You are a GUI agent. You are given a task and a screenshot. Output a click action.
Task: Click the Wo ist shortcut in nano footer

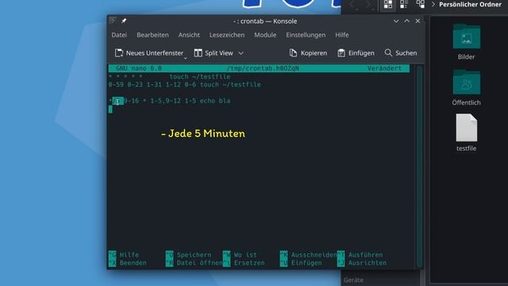(x=240, y=255)
